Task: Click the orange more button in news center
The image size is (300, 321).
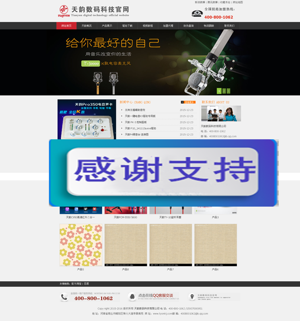Action: pyautogui.click(x=188, y=102)
